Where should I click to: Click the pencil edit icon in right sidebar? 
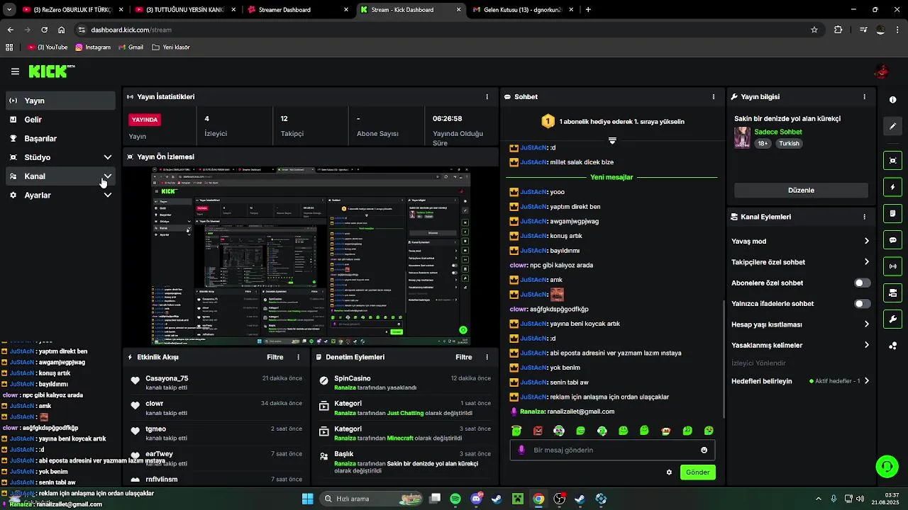892,126
